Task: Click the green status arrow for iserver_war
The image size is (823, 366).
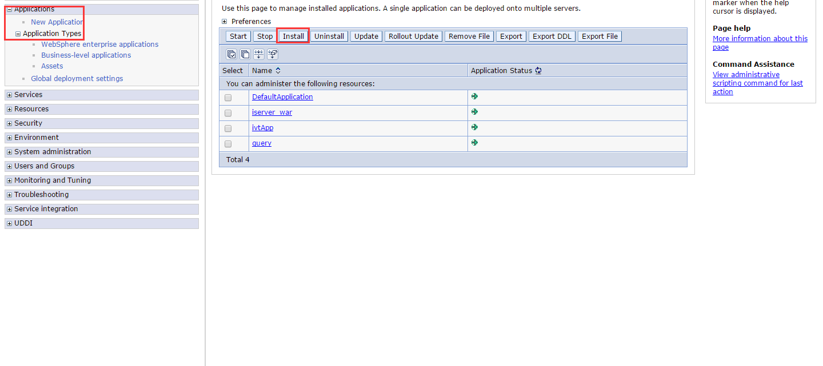Action: 474,112
